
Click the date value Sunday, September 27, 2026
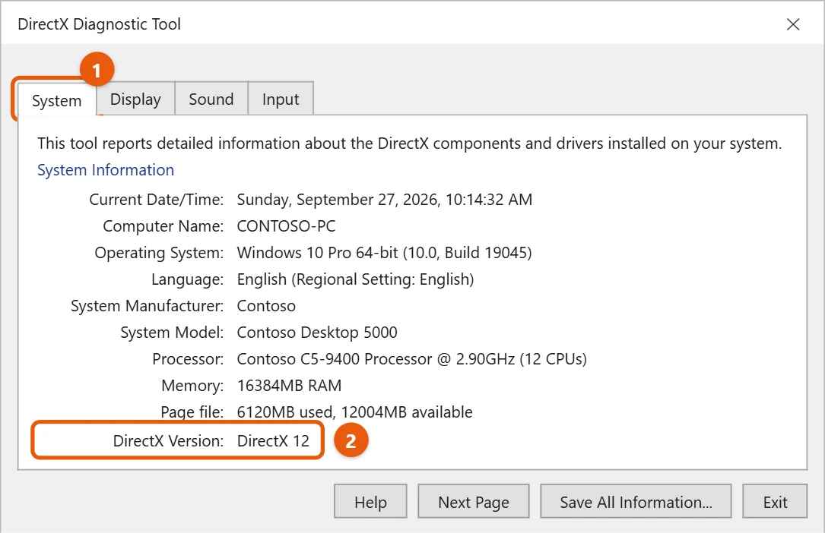385,200
